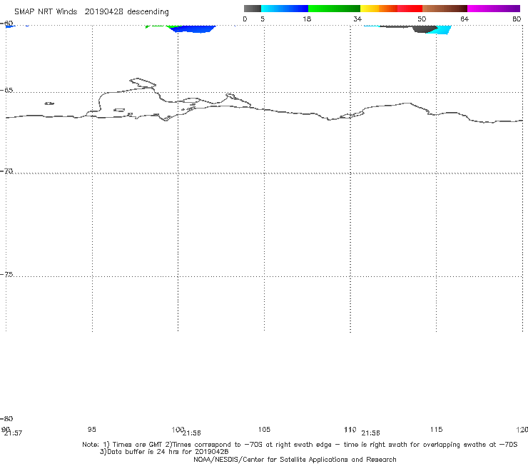Click the cyan-blue 5–18 color bar segment
The height and width of the screenshot is (464, 528).
tap(285, 9)
